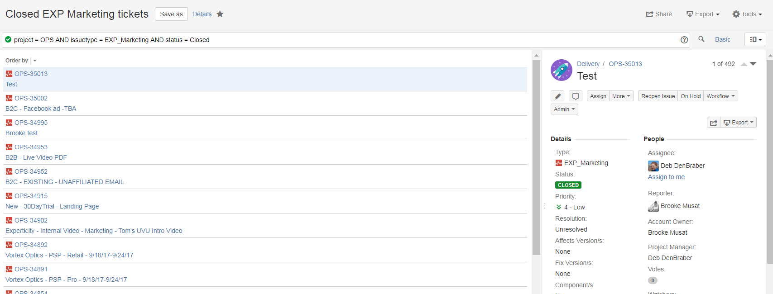Expand the Workflow dropdown
The height and width of the screenshot is (294, 773).
[720, 96]
